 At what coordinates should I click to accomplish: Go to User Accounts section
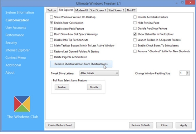[x=16, y=28]
